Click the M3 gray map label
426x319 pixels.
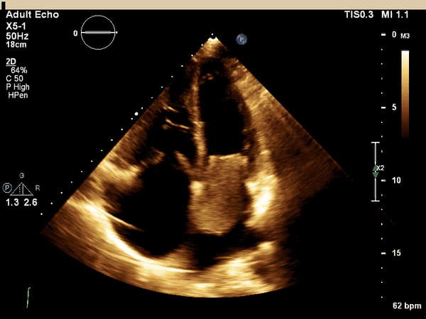[406, 35]
